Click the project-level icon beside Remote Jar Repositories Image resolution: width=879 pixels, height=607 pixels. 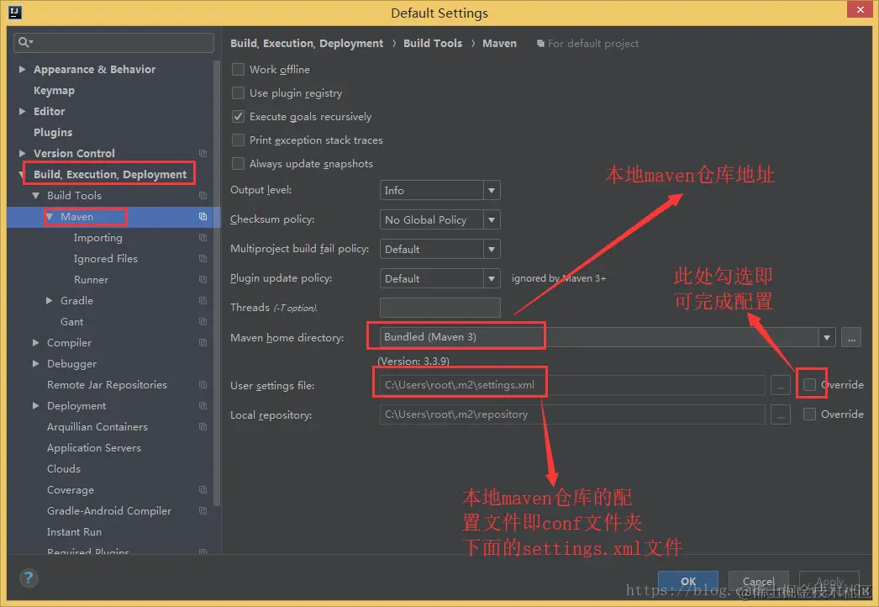[x=203, y=385]
